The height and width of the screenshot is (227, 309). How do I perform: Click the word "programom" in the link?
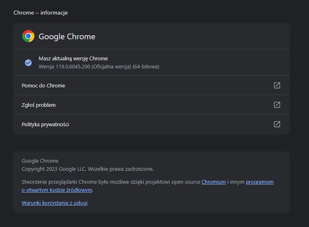[x=260, y=182]
